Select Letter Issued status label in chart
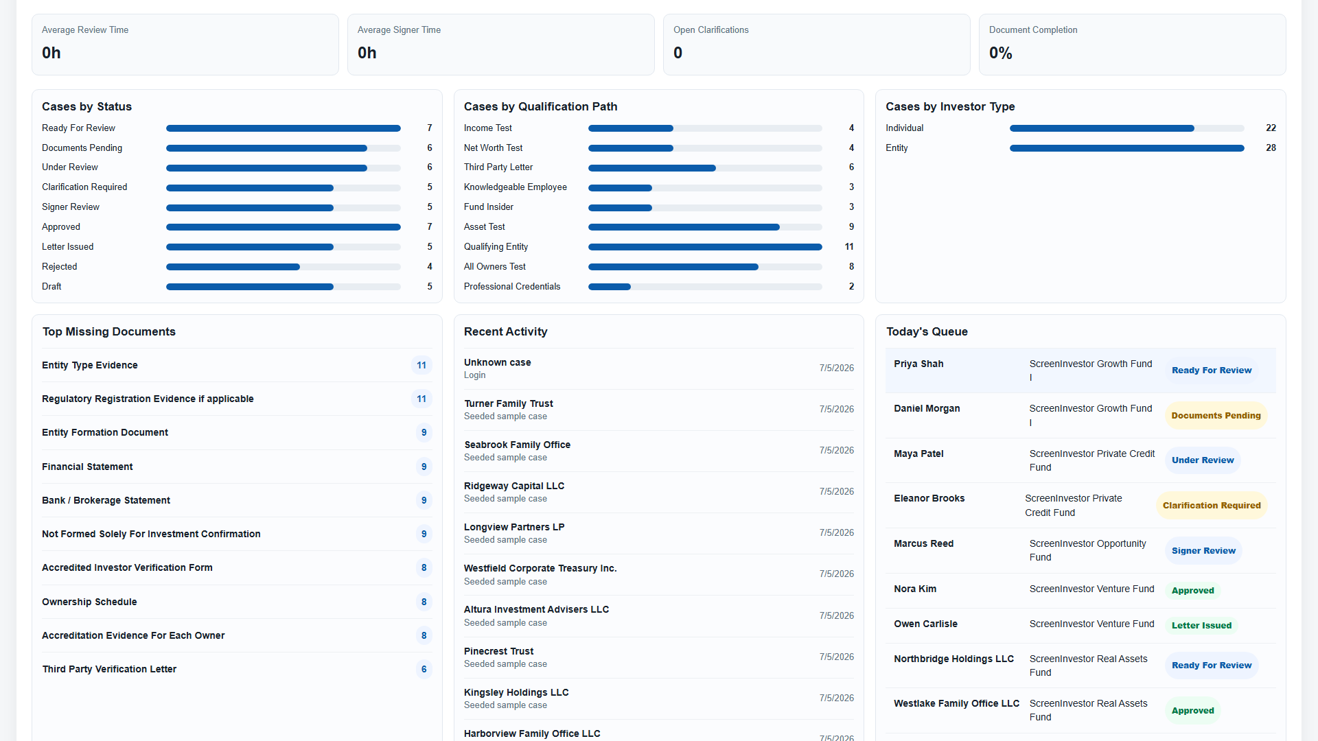Viewport: 1318px width, 741px height. 67,247
